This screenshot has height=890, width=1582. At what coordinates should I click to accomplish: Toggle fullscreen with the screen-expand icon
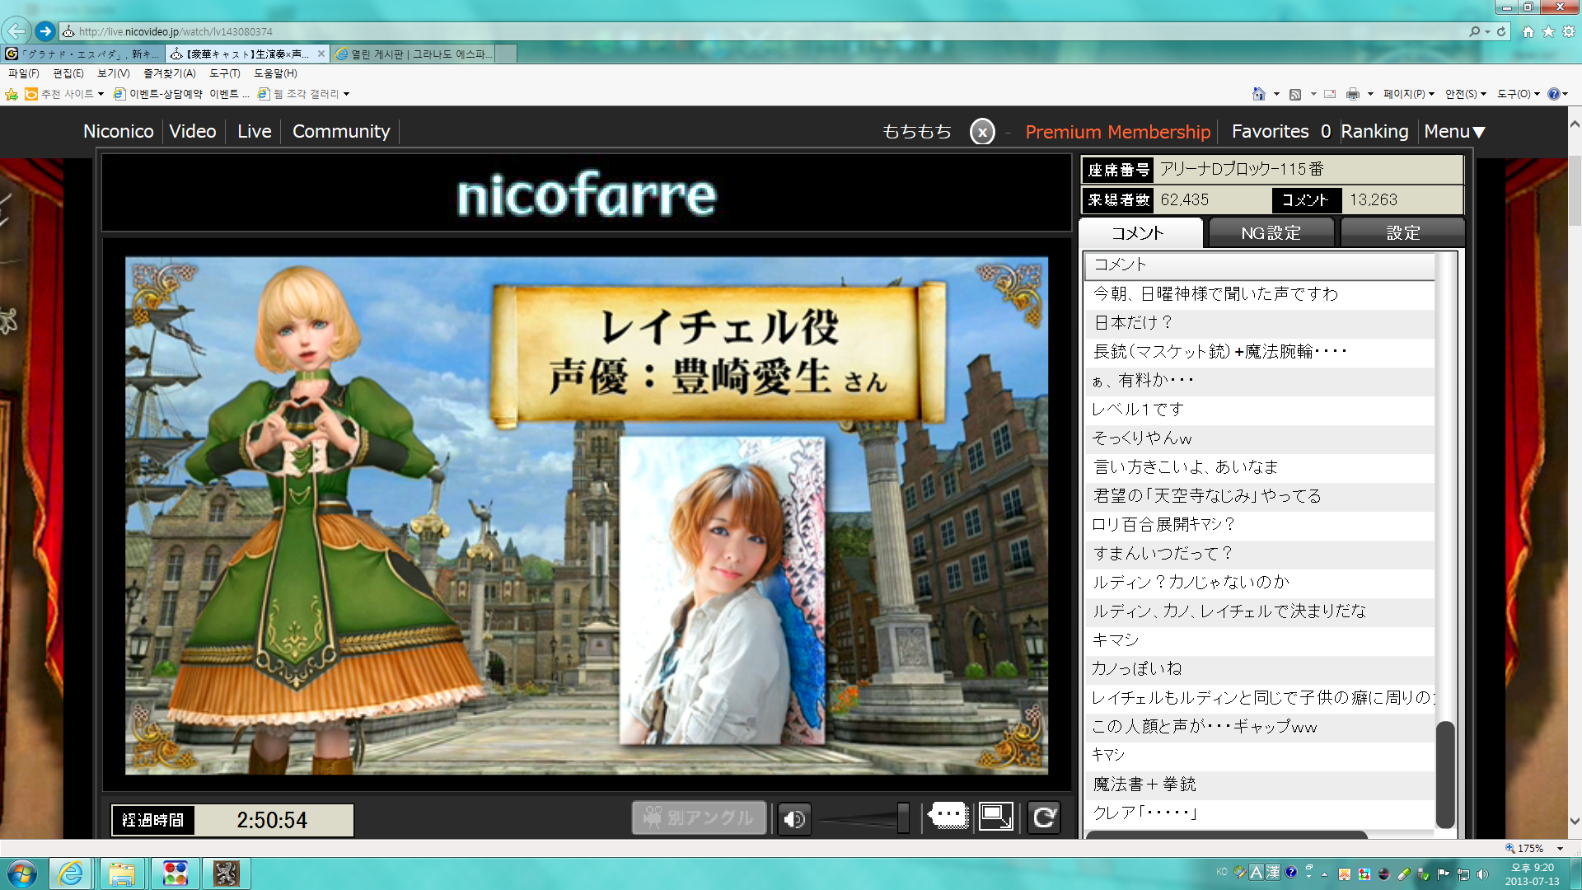[x=995, y=817]
